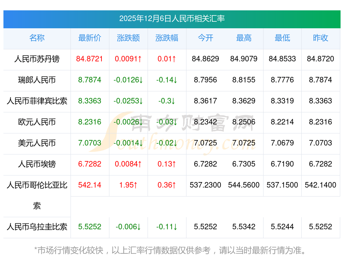The width and height of the screenshot is (344, 261).
Task: Click change amount -0.0126↓
Action: [128, 80]
